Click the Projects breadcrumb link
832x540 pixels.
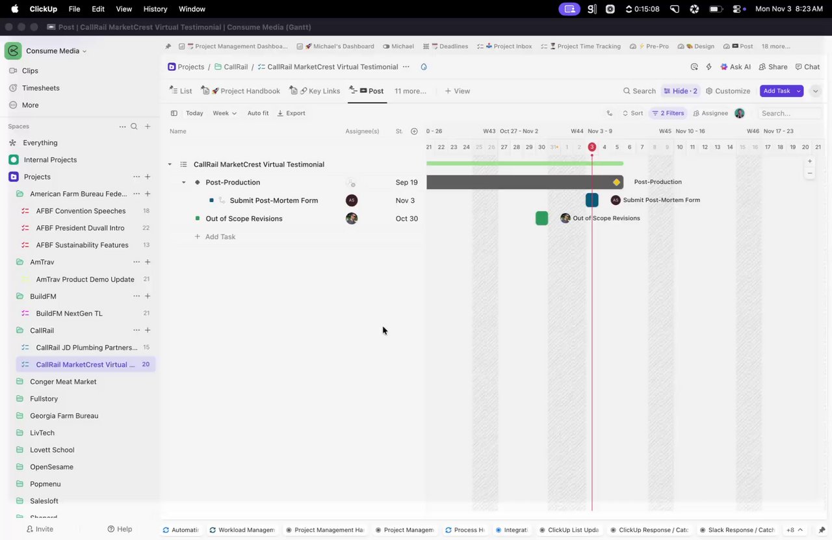[x=186, y=67]
